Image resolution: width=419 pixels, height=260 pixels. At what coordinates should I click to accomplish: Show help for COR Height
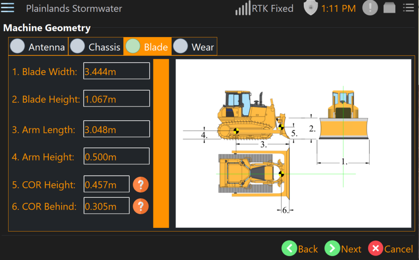pos(141,184)
